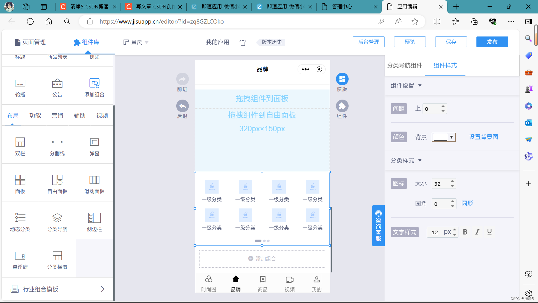
Task: Click the 前进 redo arrow icon
Action: tap(182, 79)
